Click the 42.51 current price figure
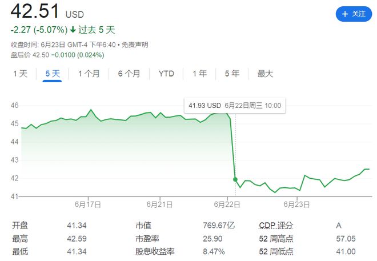The height and width of the screenshot is (261, 377). tap(35, 11)
